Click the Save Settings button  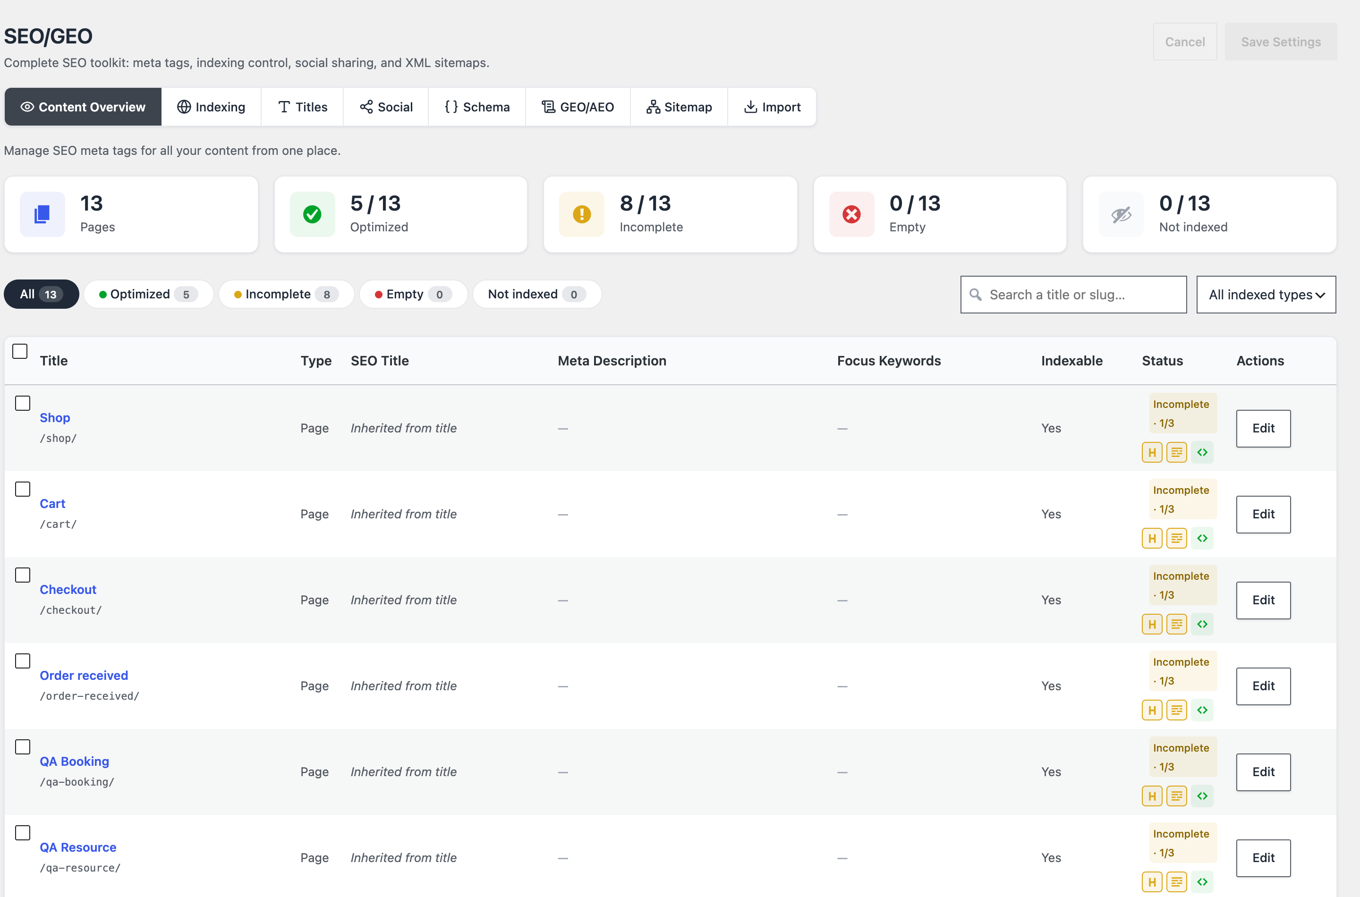[x=1281, y=42]
